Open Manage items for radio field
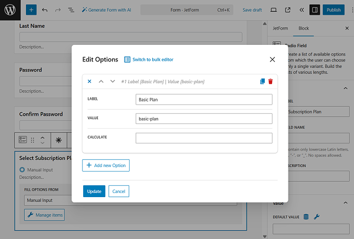Screen dimensions: 354x239 (x=44, y=215)
